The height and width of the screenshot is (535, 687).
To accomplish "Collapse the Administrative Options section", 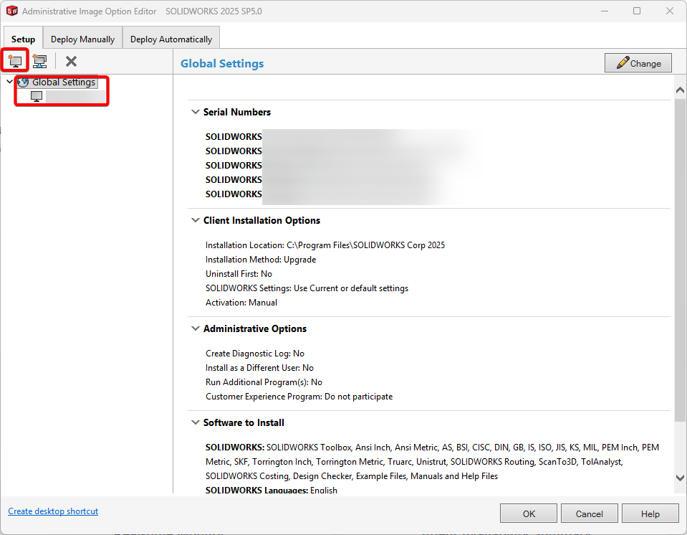I will tap(196, 328).
